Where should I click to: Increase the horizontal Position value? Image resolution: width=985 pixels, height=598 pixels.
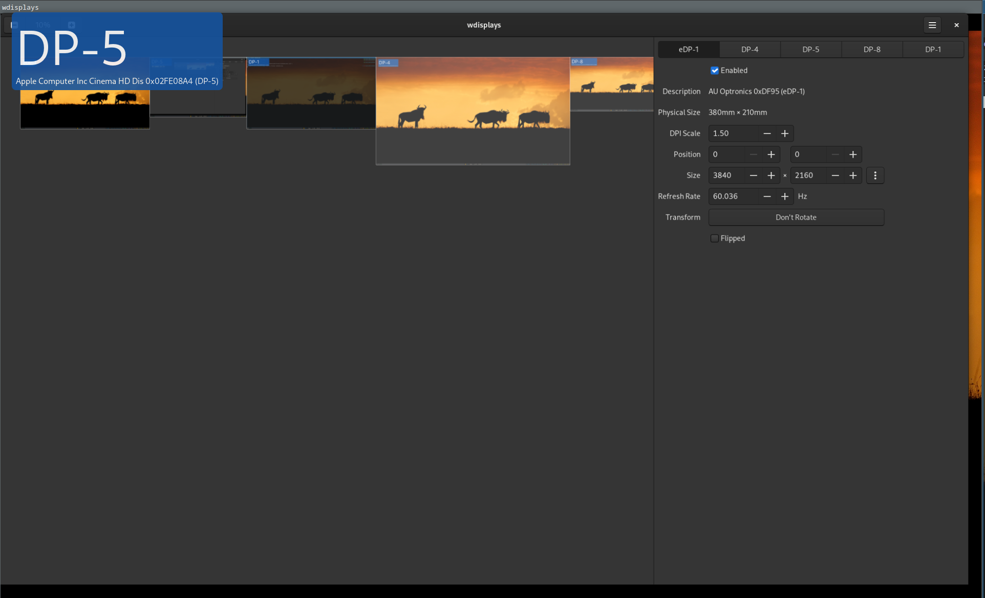click(x=771, y=155)
